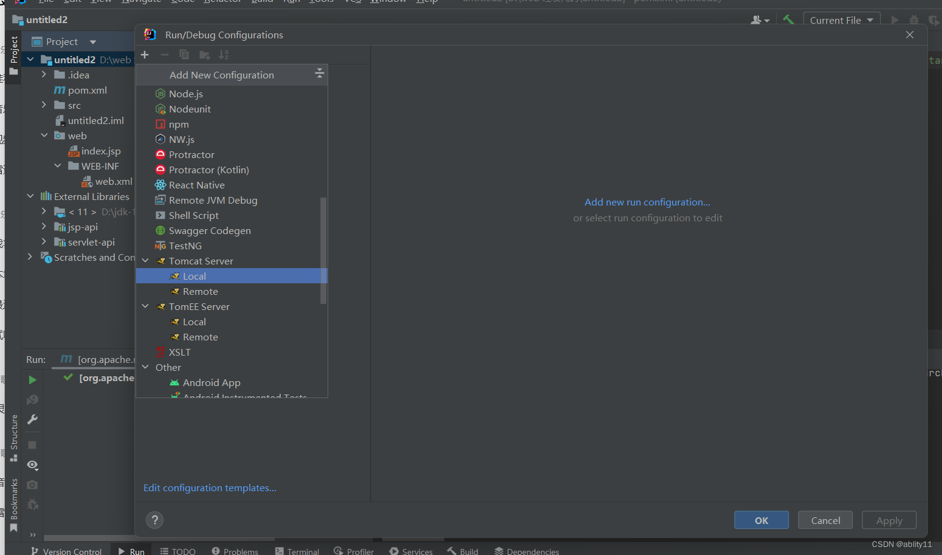This screenshot has height=555, width=942.
Task: Collapse the Tomcat Server group
Action: 145,260
